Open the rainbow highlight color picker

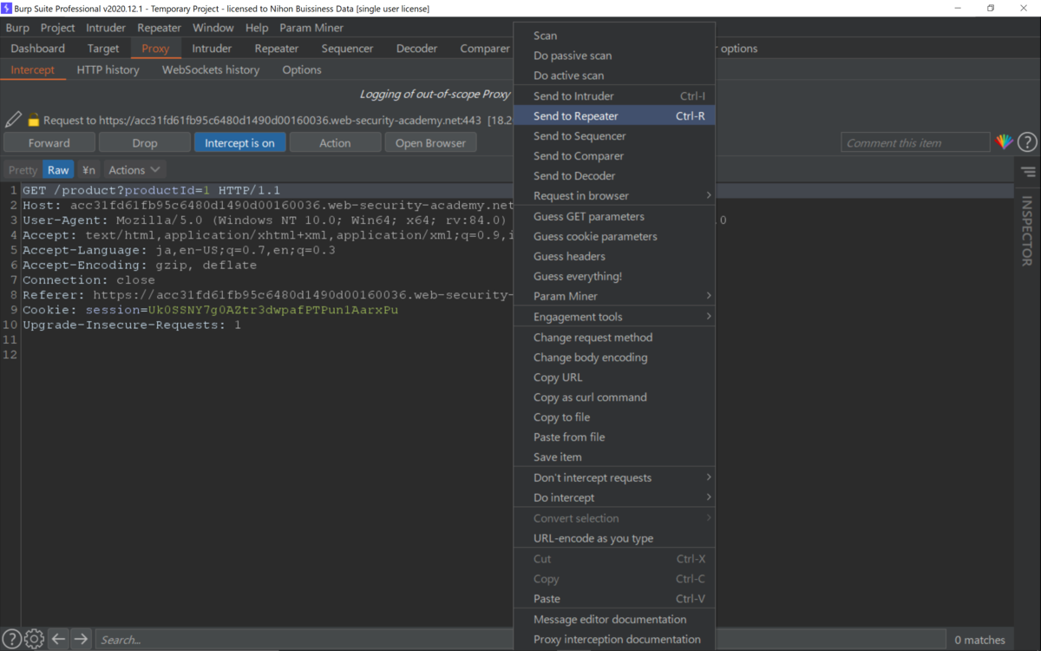[x=1004, y=142]
